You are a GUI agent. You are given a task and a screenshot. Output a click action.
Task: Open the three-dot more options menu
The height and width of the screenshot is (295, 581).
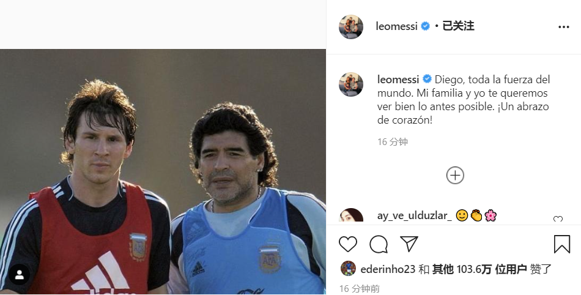pos(563,27)
